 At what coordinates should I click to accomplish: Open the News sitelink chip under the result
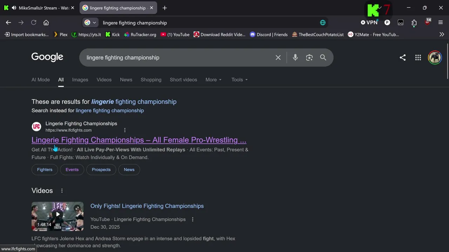[x=129, y=169]
